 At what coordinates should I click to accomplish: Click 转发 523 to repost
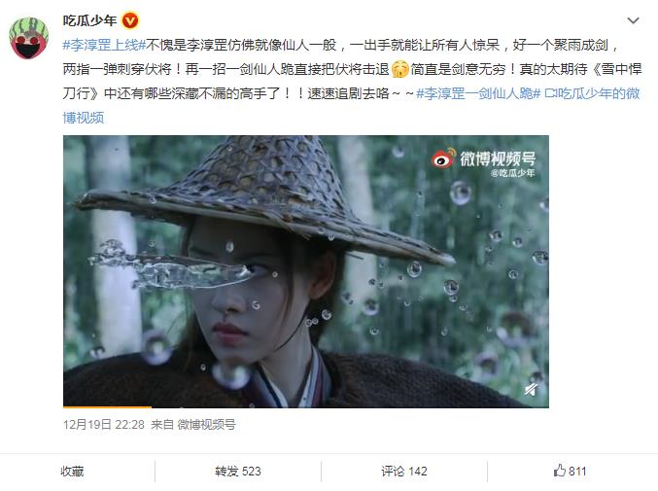pos(237,471)
